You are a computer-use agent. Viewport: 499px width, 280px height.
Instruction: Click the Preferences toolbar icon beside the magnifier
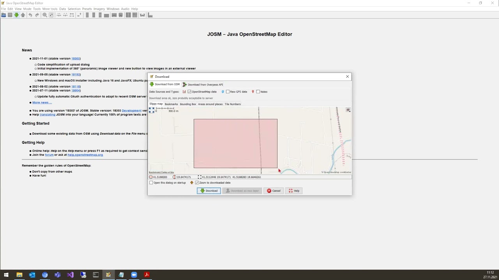point(51,15)
